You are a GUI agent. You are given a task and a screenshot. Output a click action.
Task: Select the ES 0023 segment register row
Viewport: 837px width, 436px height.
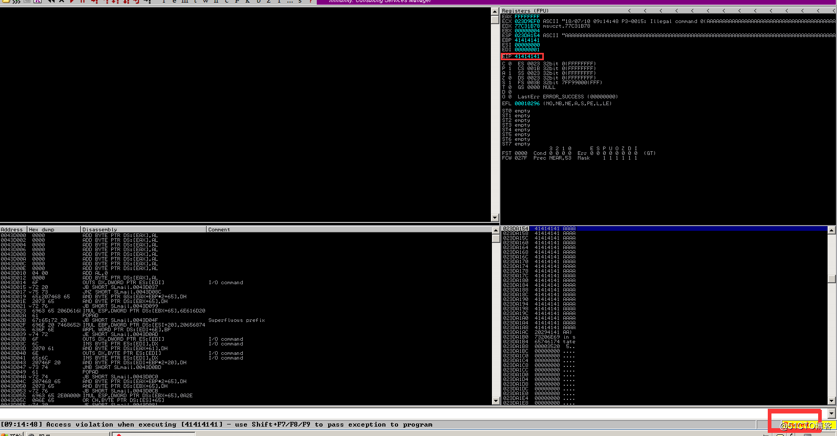pos(556,64)
